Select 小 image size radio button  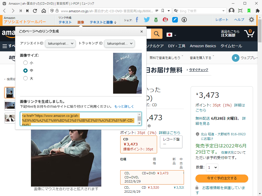[x=25, y=63]
